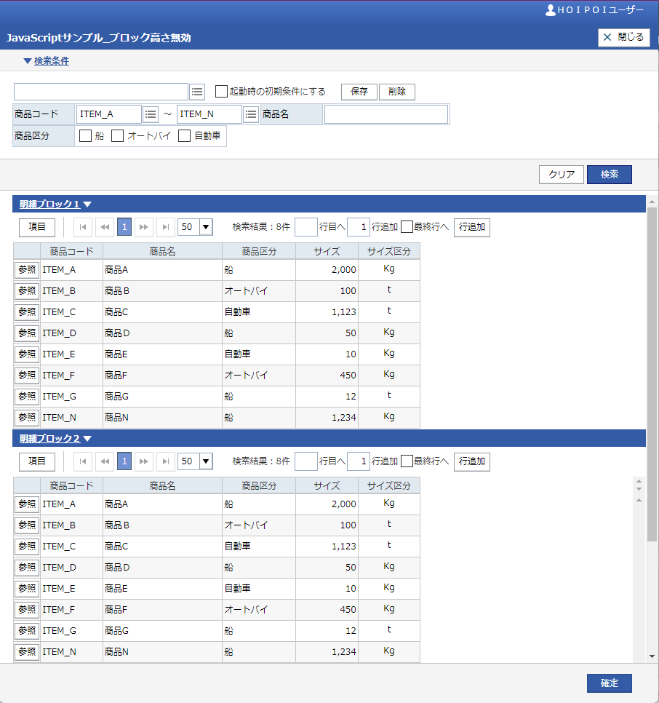The image size is (659, 703).
Task: Enable 起動時の初期条件にする checkbox
Action: [x=222, y=92]
